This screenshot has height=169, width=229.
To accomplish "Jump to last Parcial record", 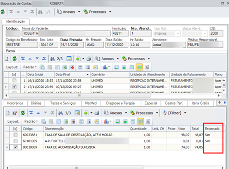I will point(44,59).
